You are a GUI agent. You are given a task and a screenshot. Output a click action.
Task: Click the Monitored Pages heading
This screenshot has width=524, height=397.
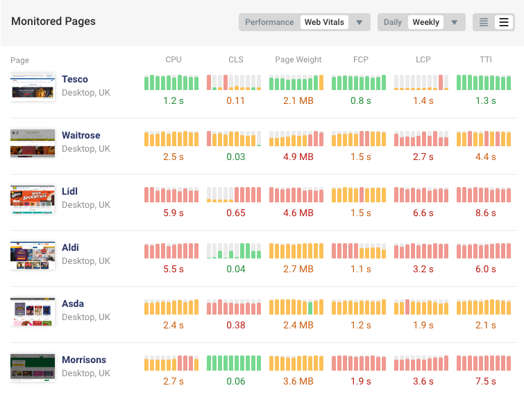click(x=53, y=21)
